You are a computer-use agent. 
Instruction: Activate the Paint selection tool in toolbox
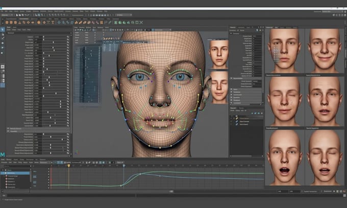3,38
